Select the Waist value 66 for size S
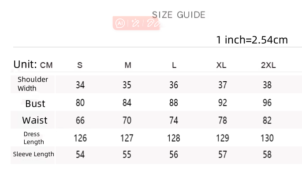This screenshot has height=173, width=302. (x=80, y=120)
